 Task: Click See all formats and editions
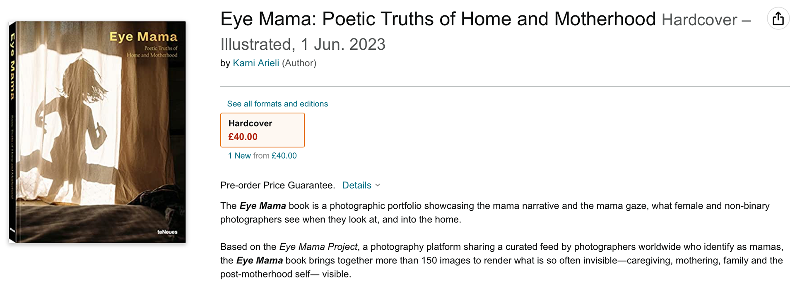pos(277,104)
